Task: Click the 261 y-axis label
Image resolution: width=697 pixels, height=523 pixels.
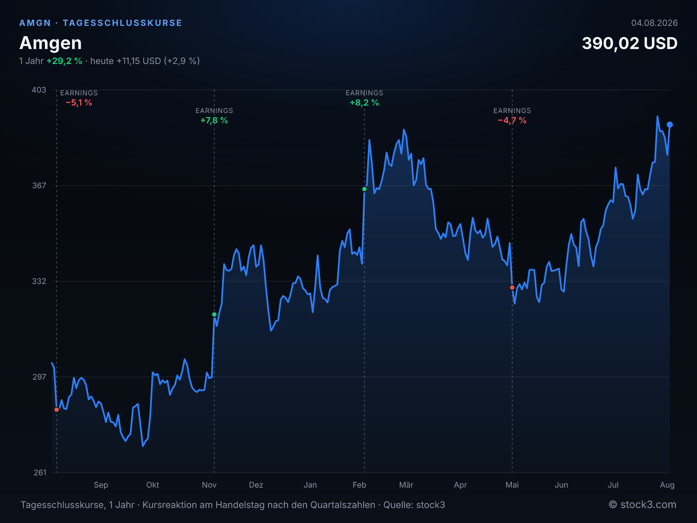Action: click(40, 472)
